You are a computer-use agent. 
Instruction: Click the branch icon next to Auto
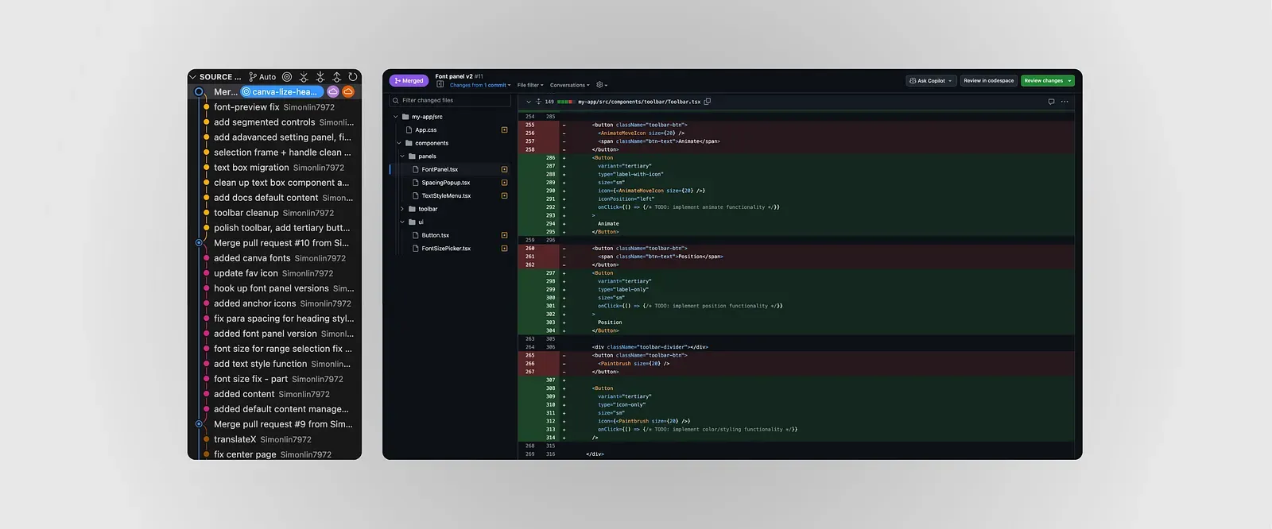point(253,77)
